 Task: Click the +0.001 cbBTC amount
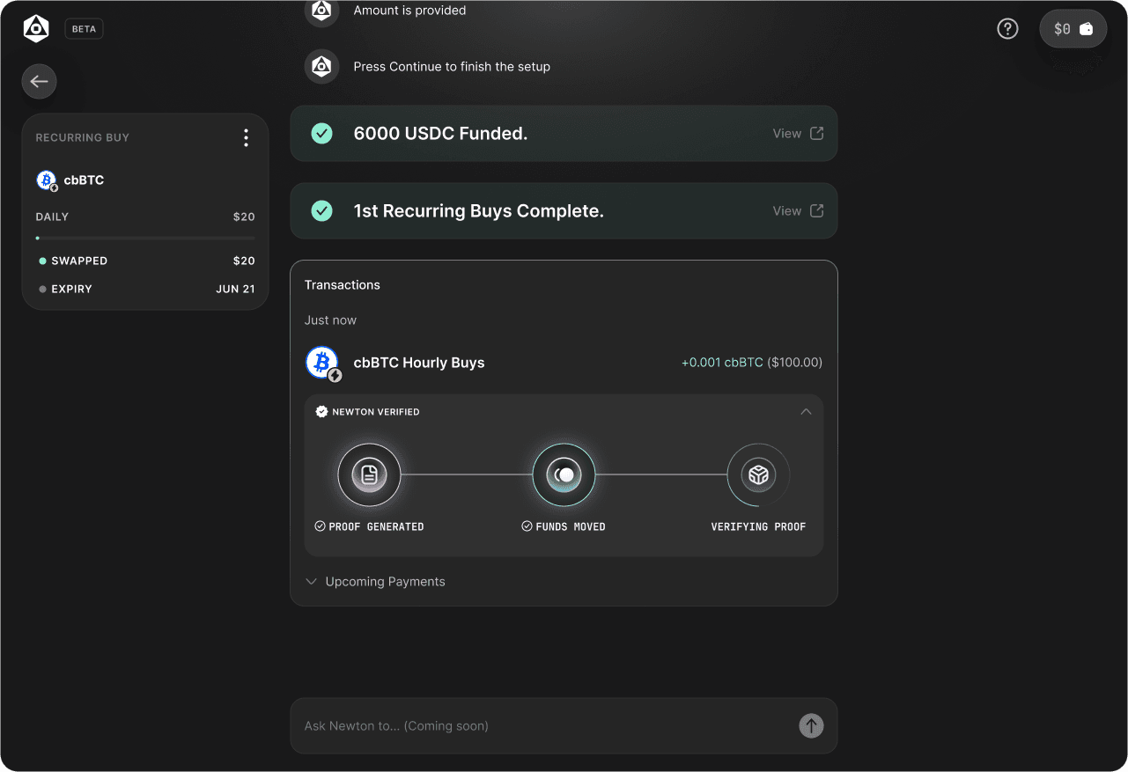tap(722, 363)
